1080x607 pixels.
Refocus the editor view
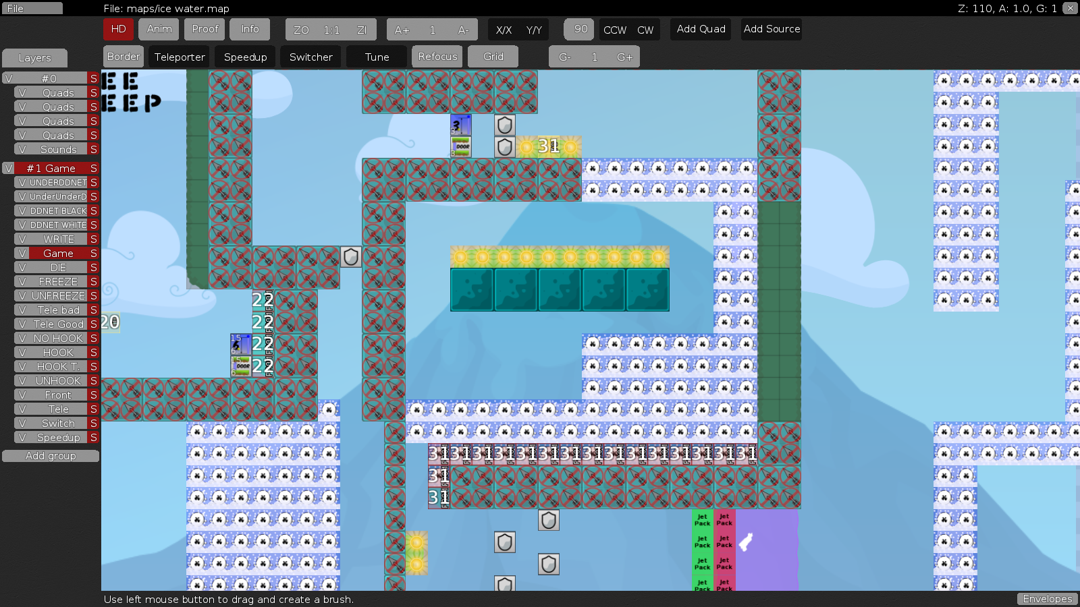pos(437,57)
